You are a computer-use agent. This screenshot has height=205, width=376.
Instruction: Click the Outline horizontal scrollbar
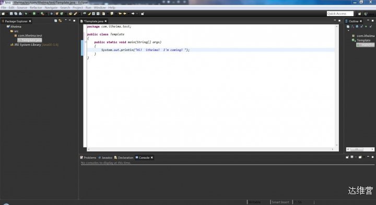[x=360, y=149]
